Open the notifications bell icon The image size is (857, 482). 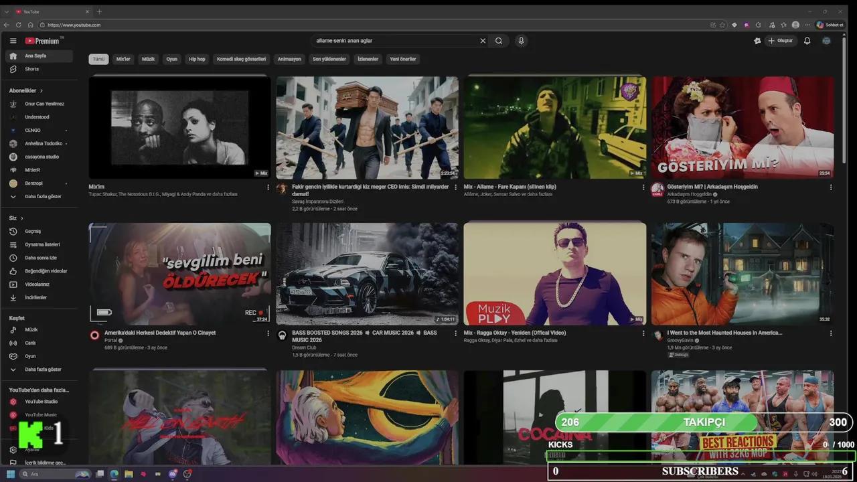click(807, 41)
